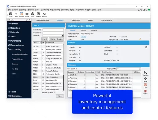Open Tax Rate module
Viewport: 158px width, 120px height.
click(x=15, y=69)
